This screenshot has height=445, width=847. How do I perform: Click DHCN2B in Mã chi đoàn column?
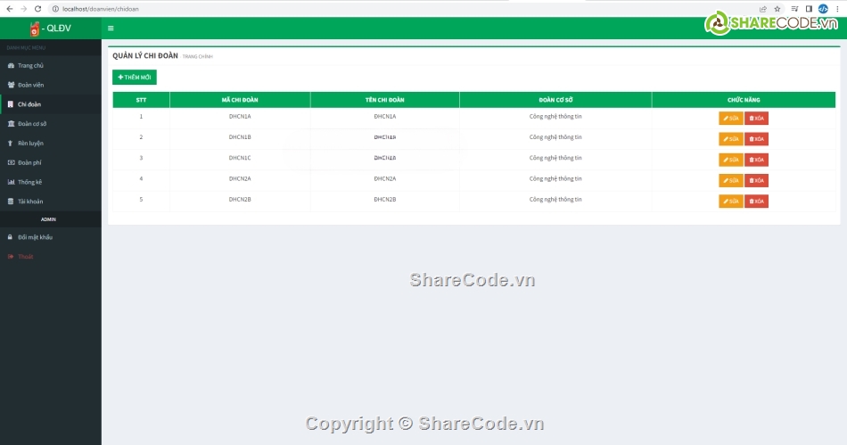pyautogui.click(x=240, y=199)
